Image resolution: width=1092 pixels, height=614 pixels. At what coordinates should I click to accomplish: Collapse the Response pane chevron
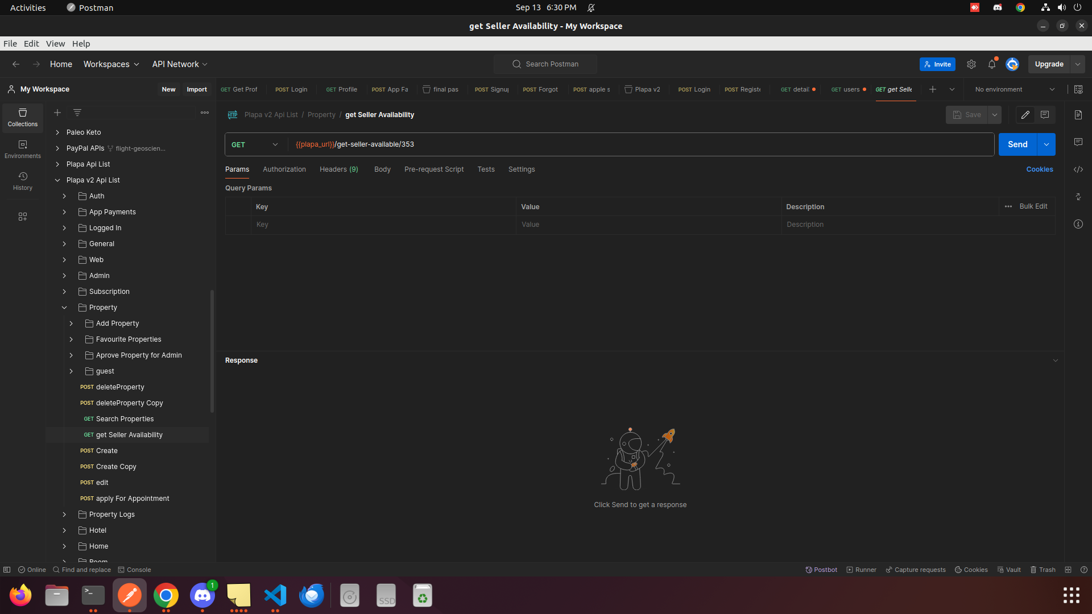pyautogui.click(x=1056, y=360)
